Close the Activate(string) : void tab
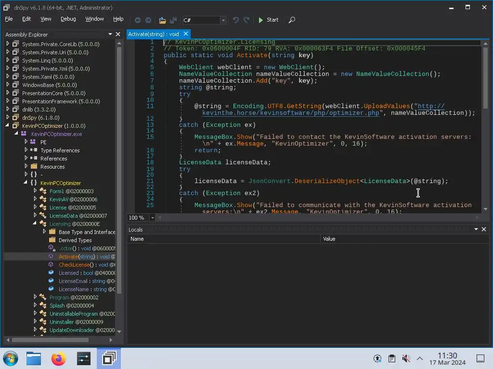Screen dimensions: 493x369 186,34
